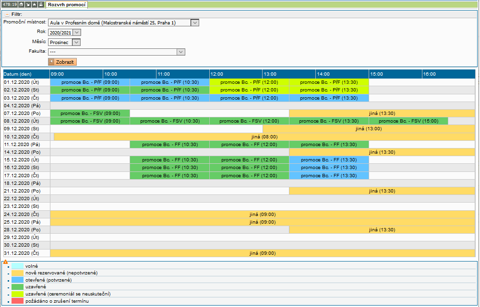Open the Rok year dropdown
The width and height of the screenshot is (480, 307).
77,33
